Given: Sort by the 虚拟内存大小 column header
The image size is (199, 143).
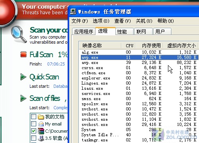Looking at the screenshot, I should (181, 46).
